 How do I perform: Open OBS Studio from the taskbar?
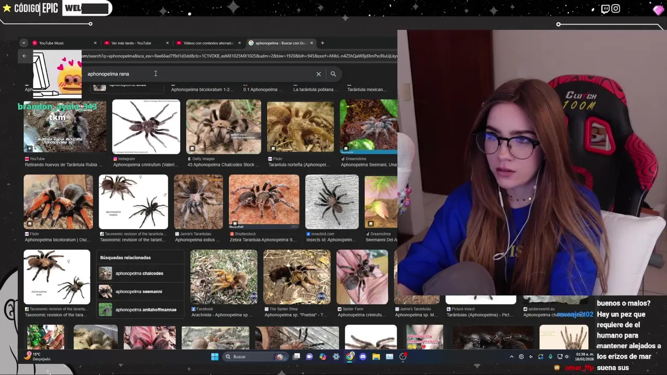(x=403, y=357)
